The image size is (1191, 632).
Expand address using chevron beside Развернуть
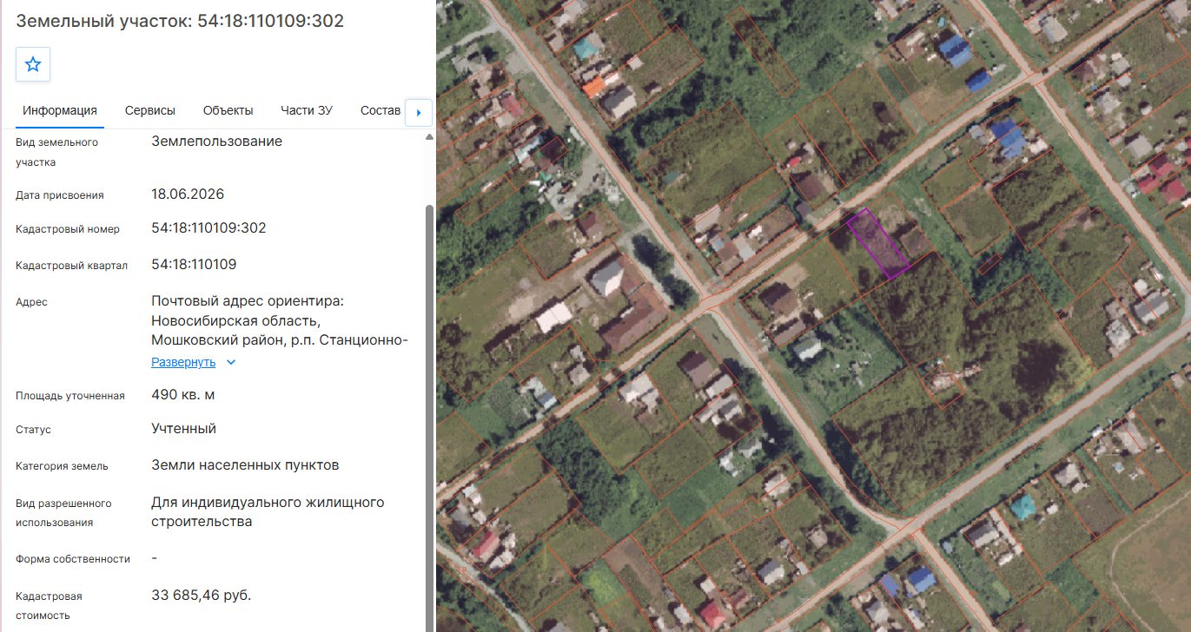coord(230,362)
